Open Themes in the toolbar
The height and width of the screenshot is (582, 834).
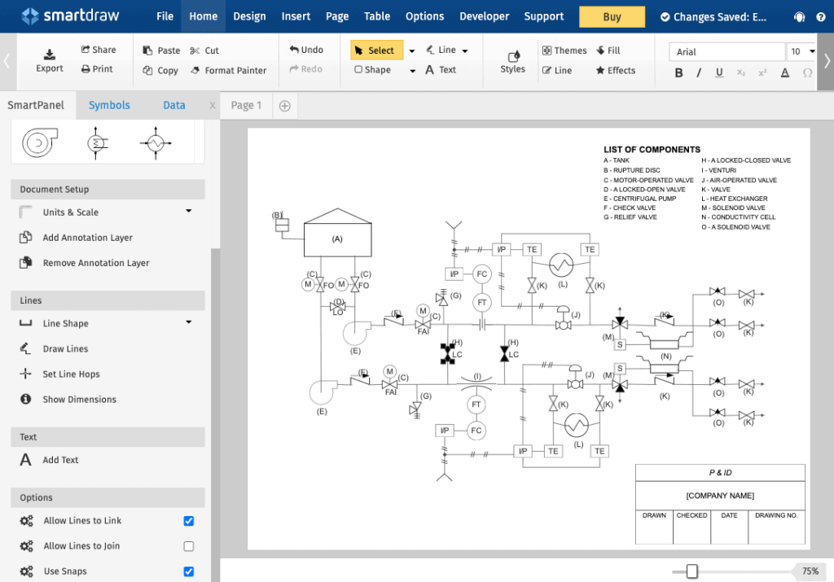coord(547,50)
